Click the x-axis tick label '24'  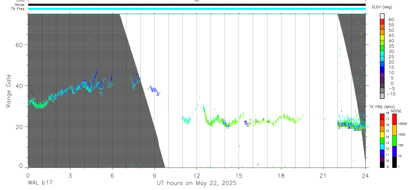pos(365,176)
